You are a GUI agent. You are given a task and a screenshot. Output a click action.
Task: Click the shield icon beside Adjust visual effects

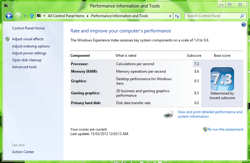coord(8,39)
